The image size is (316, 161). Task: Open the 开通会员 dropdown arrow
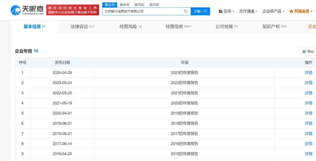(x=312, y=11)
